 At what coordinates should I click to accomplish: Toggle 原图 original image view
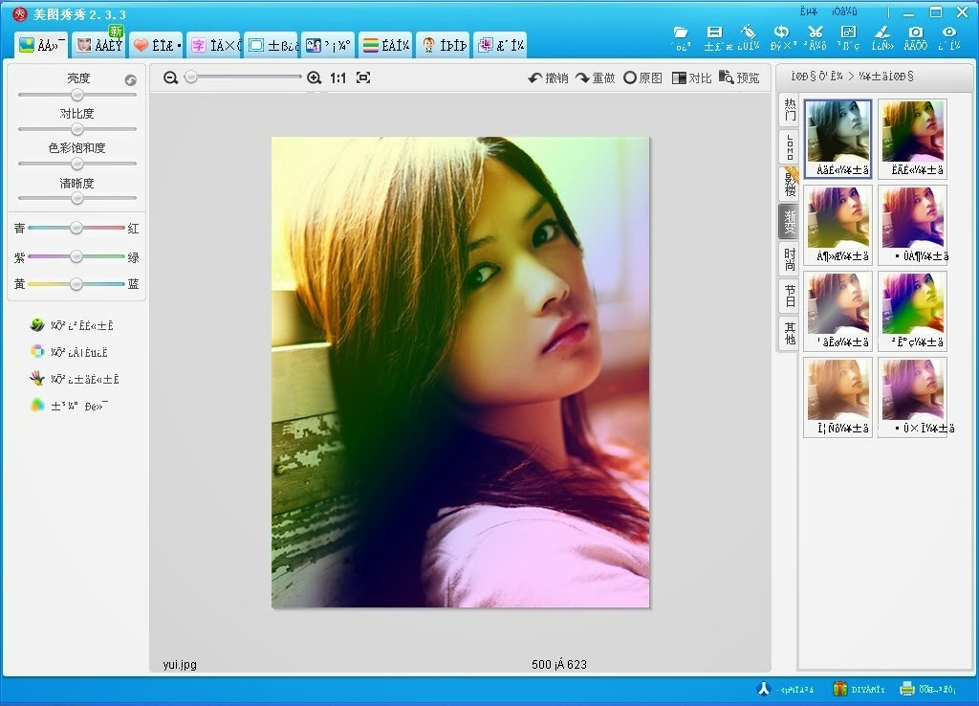tap(642, 77)
